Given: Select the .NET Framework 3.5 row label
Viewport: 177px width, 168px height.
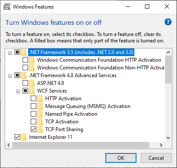Looking at the screenshot, I should pos(81,52).
